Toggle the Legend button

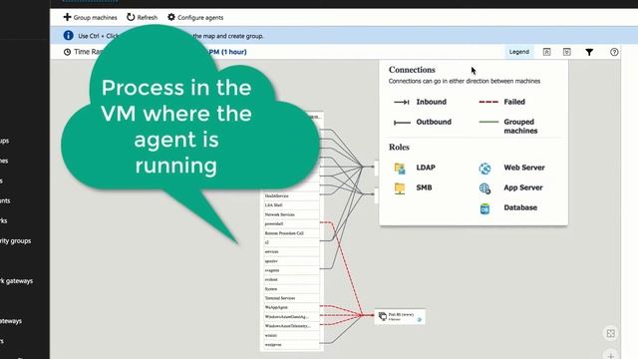(519, 52)
